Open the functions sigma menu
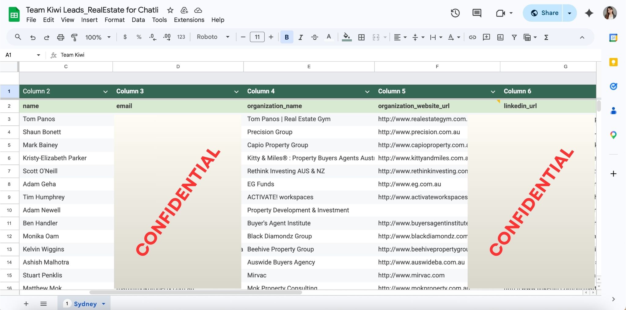626x310 pixels. (x=546, y=37)
